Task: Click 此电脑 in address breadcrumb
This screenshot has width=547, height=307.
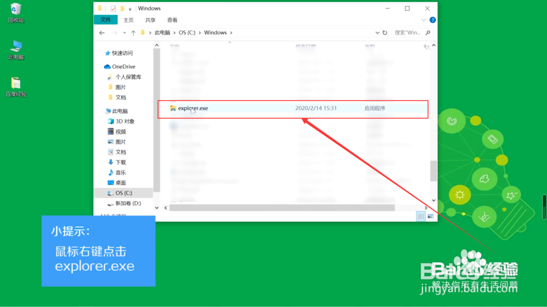Action: click(162, 33)
